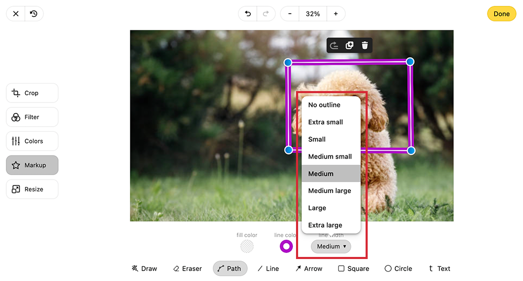The width and height of the screenshot is (523, 281).
Task: Zoom in with the plus button
Action: click(336, 14)
